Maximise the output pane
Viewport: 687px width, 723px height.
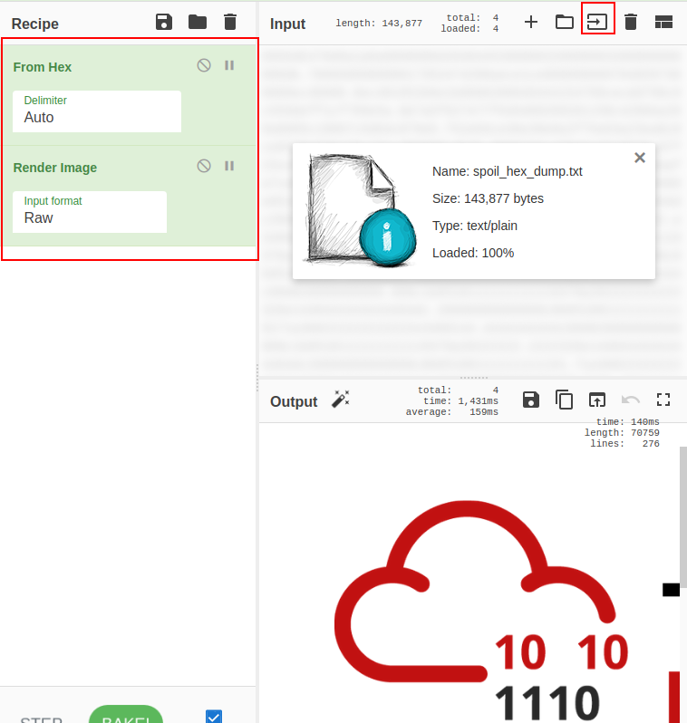pyautogui.click(x=663, y=400)
